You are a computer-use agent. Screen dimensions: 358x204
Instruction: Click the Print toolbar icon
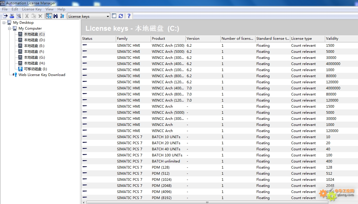pyautogui.click(x=12, y=16)
